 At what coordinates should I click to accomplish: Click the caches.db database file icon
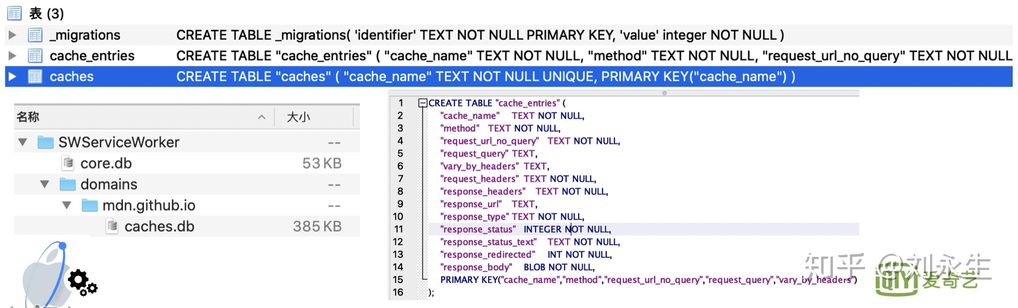[112, 226]
